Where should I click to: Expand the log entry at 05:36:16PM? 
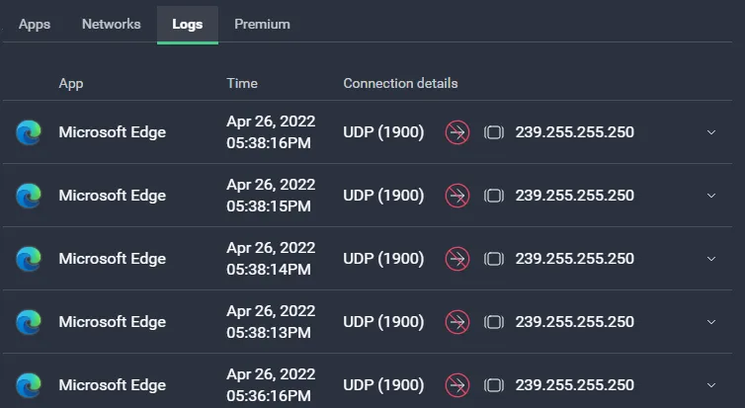pyautogui.click(x=711, y=385)
